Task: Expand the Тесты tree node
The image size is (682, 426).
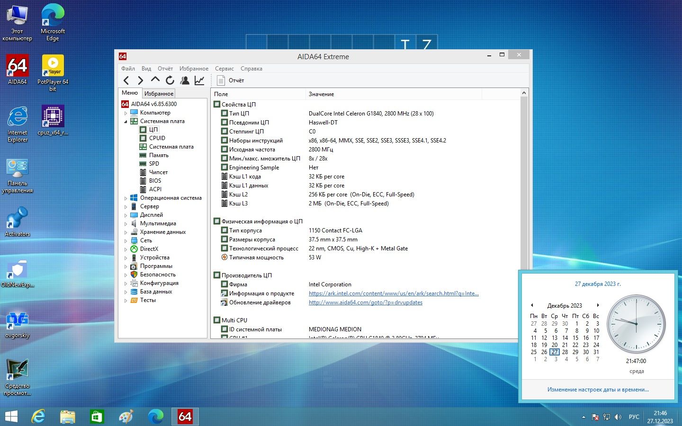Action: click(126, 301)
